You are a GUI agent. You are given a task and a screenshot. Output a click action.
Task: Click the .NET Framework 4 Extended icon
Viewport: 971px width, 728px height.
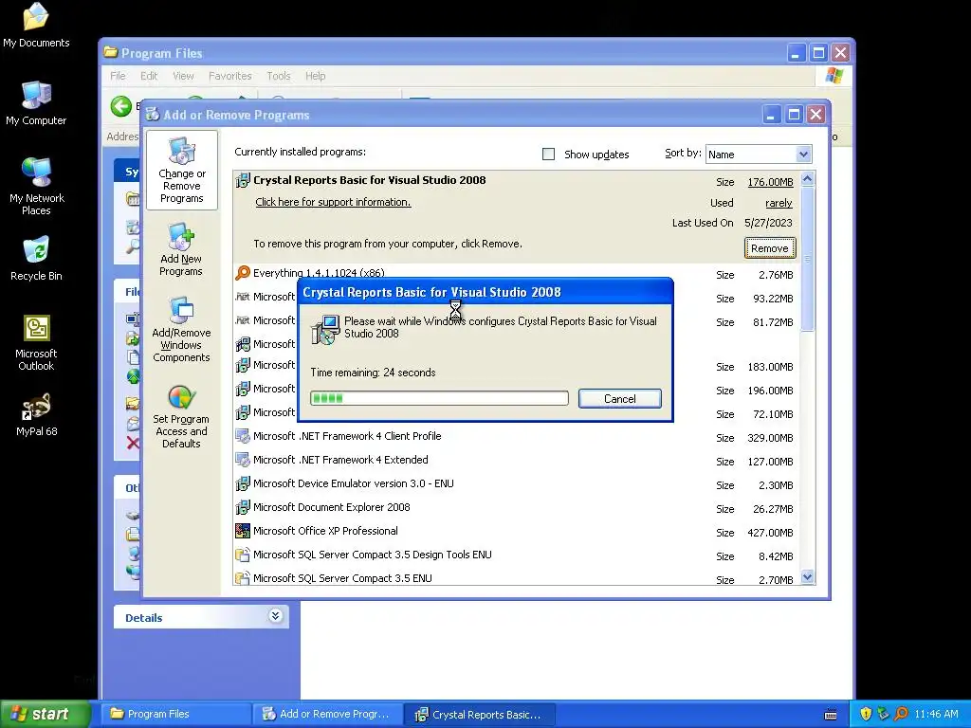click(243, 460)
